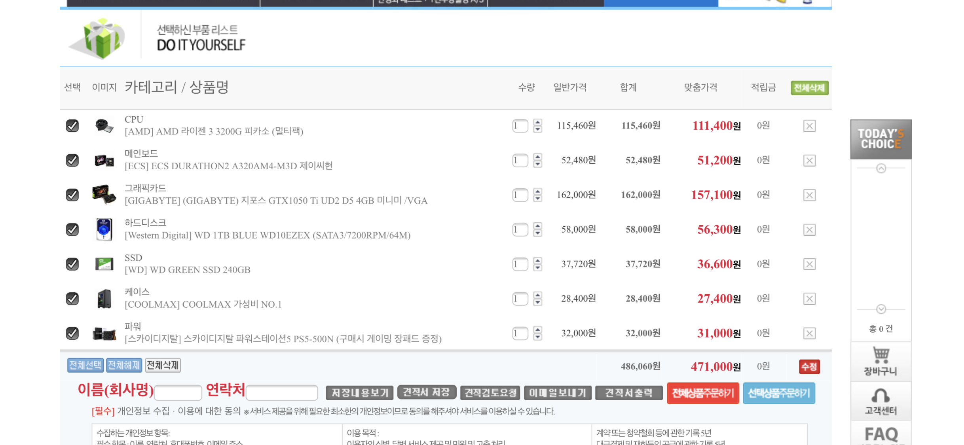Image resolution: width=964 pixels, height=445 pixels.
Task: Click the green 전체삭제 header button
Action: (x=809, y=88)
